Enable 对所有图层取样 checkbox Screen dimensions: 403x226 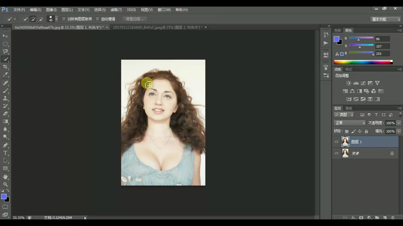pyautogui.click(x=64, y=19)
